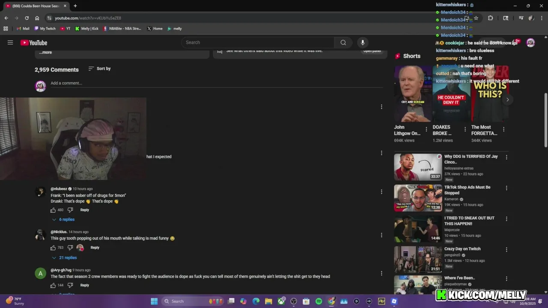Image resolution: width=548 pixels, height=308 pixels.
Task: Go to YouTube home via logo
Action: point(34,42)
